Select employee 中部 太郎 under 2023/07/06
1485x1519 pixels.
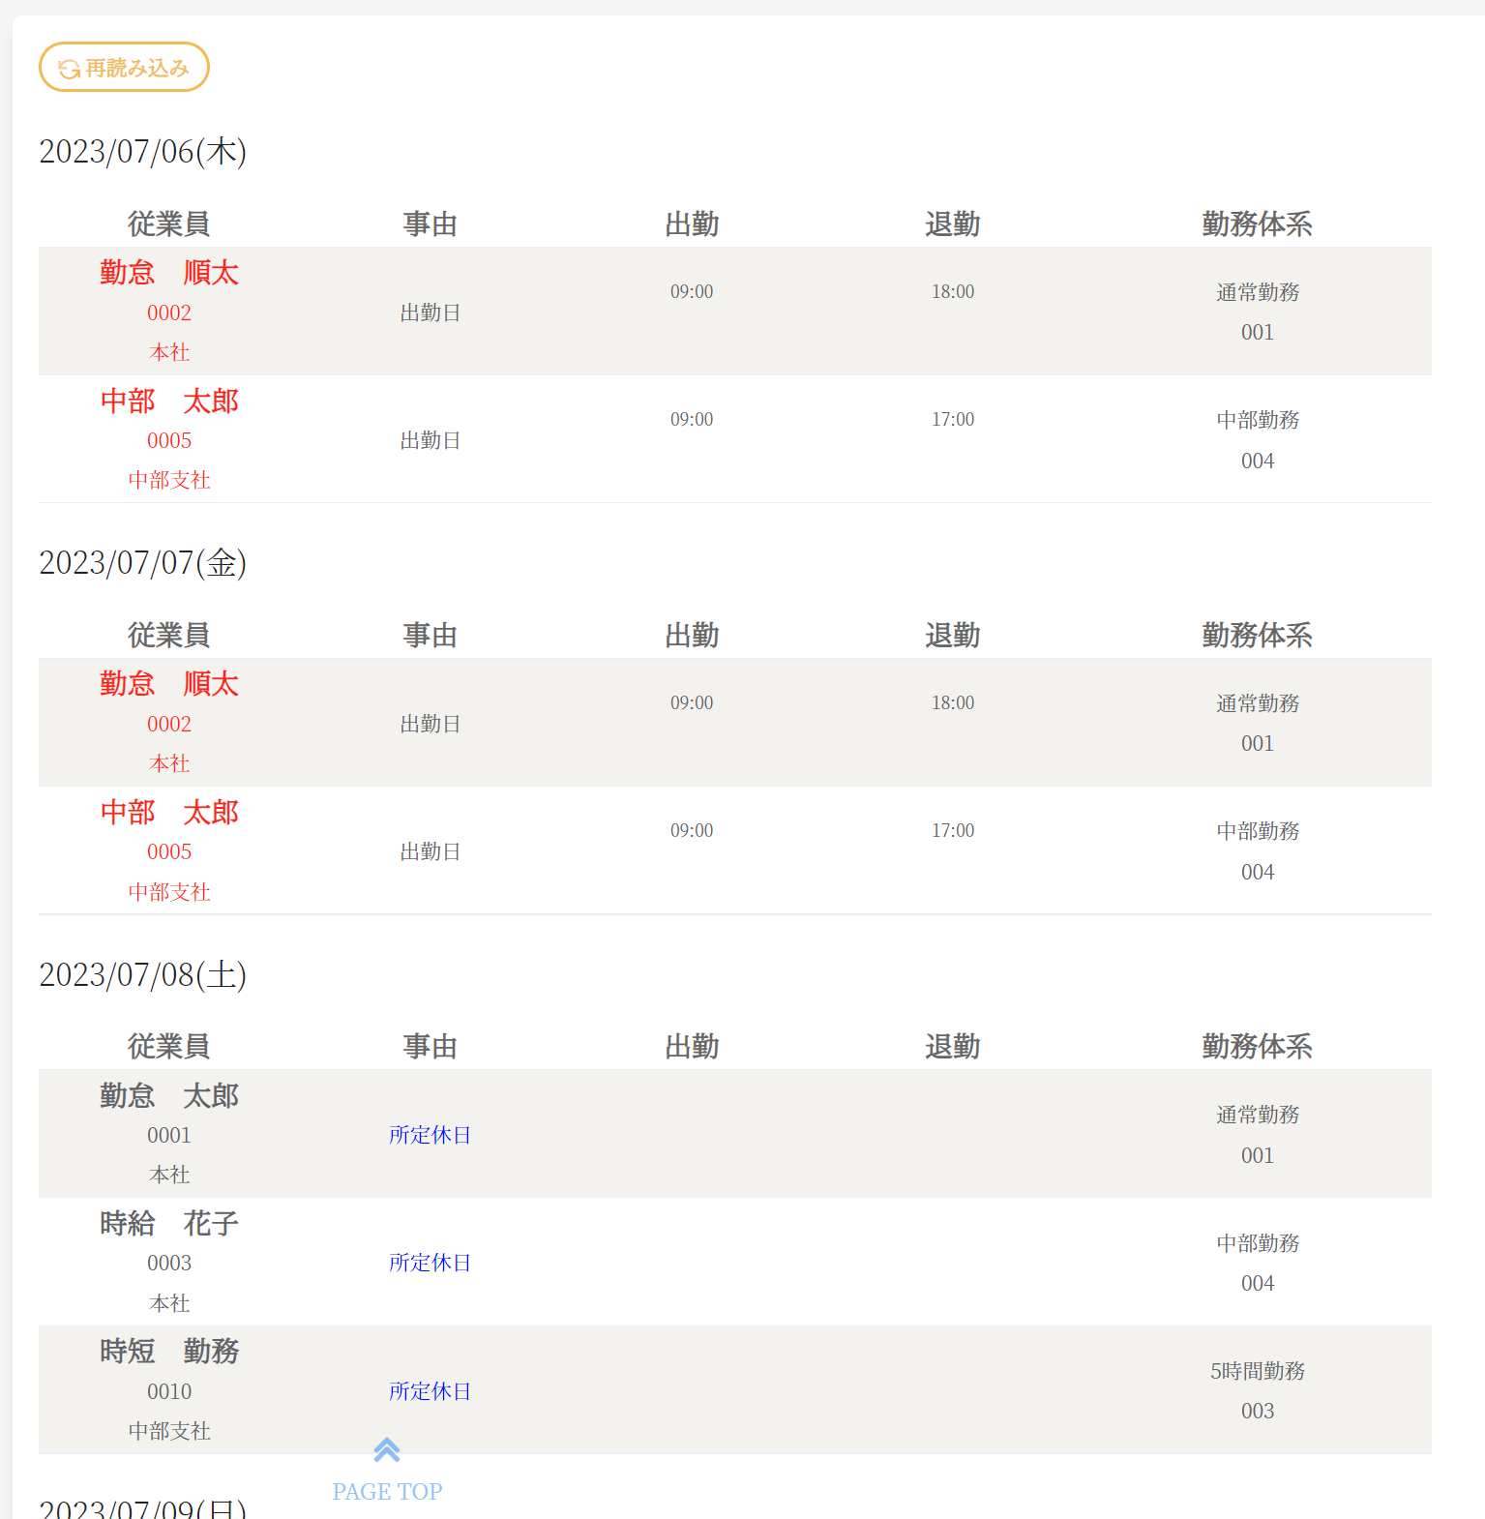point(169,402)
